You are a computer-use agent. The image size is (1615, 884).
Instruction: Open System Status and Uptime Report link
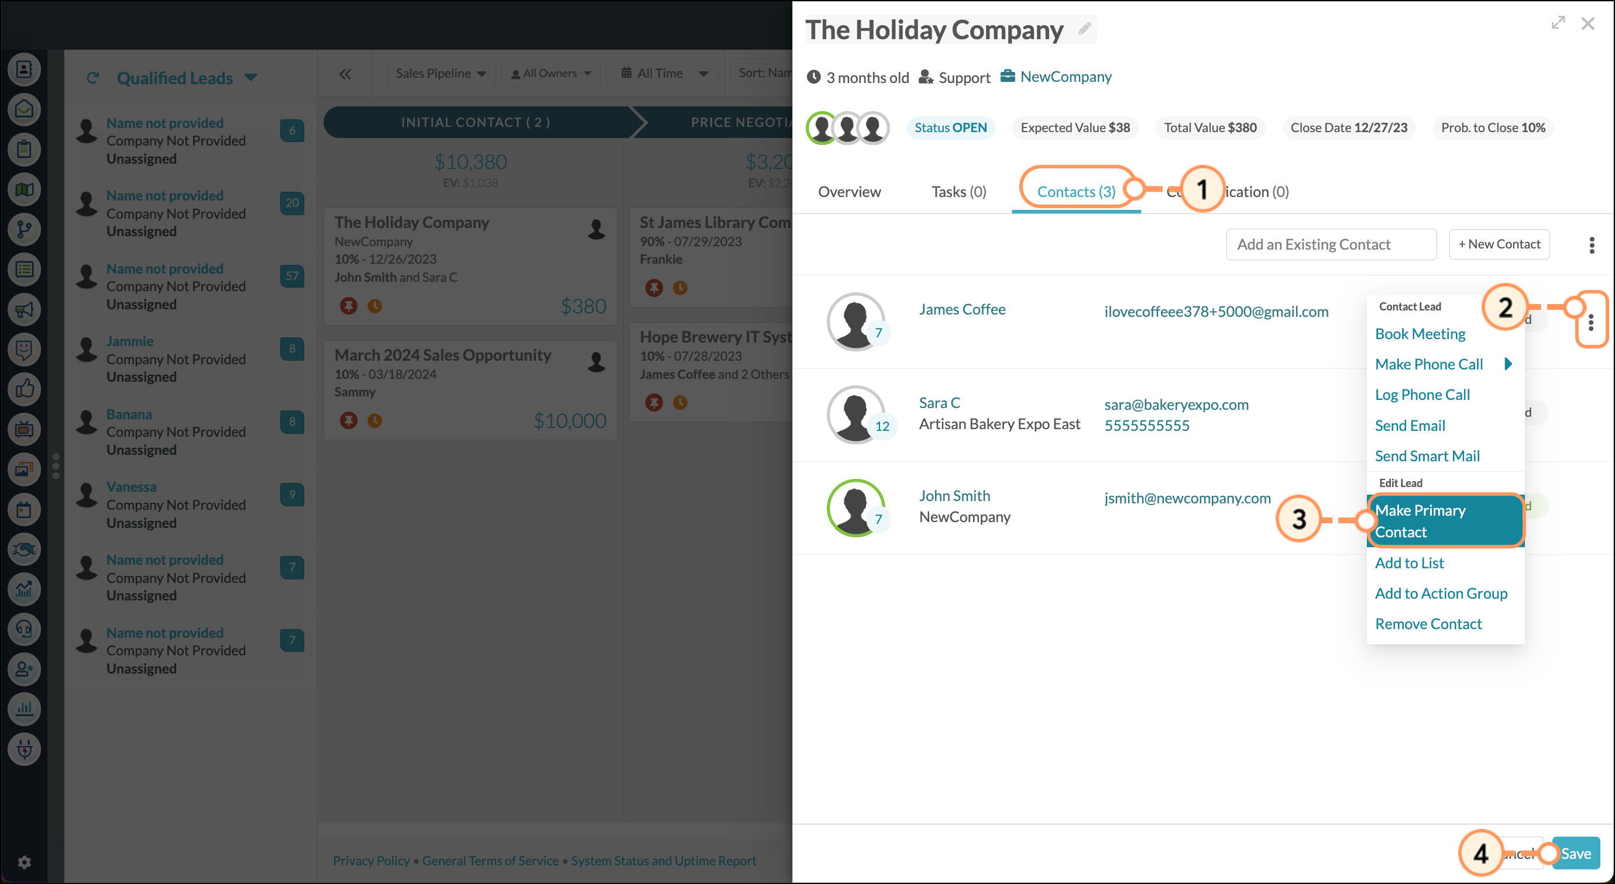click(664, 861)
